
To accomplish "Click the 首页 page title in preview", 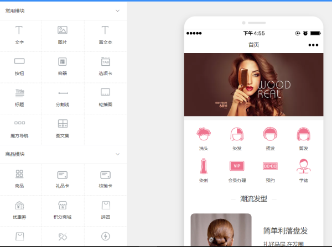I will point(253,45).
